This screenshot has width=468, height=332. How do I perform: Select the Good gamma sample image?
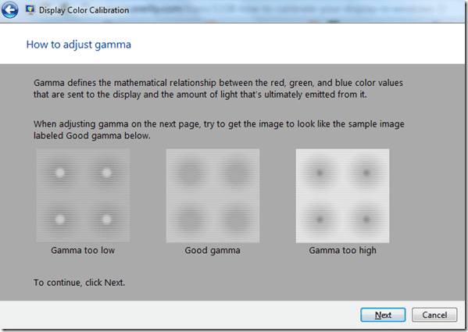[x=213, y=195]
